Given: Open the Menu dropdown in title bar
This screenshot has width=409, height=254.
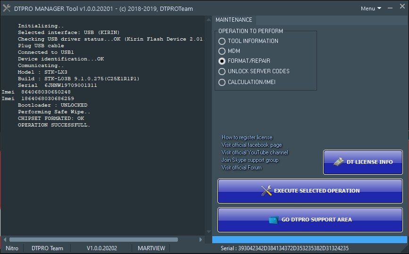Looking at the screenshot, I should pyautogui.click(x=371, y=8).
